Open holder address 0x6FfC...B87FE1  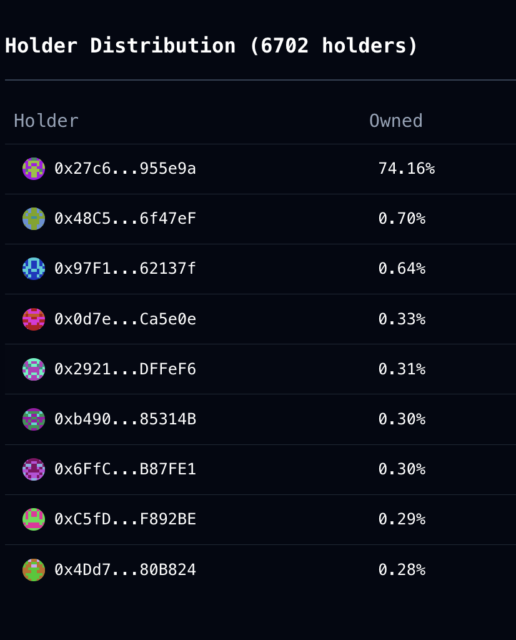125,469
